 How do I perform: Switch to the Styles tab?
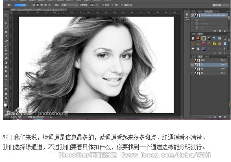click(200, 34)
